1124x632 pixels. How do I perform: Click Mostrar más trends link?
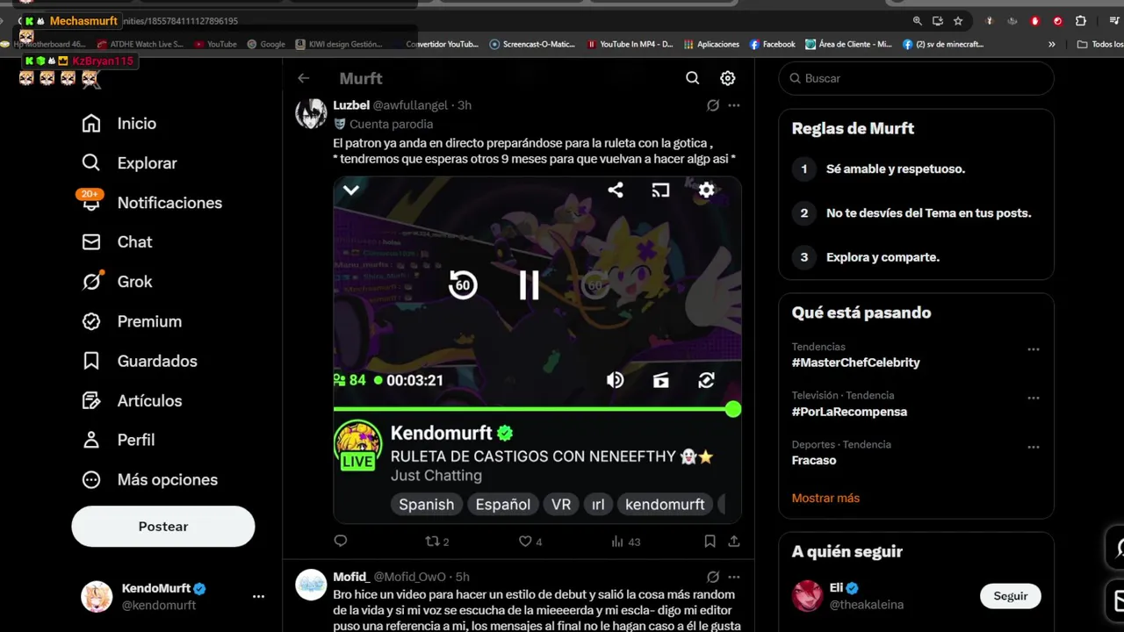pyautogui.click(x=825, y=498)
